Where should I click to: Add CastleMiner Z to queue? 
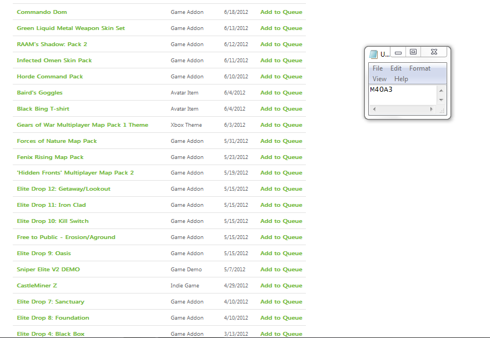(281, 286)
